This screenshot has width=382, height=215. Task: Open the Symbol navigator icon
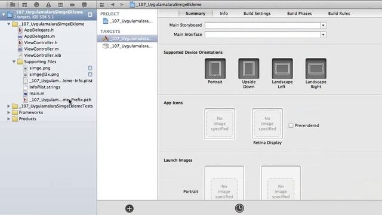pos(24,4)
